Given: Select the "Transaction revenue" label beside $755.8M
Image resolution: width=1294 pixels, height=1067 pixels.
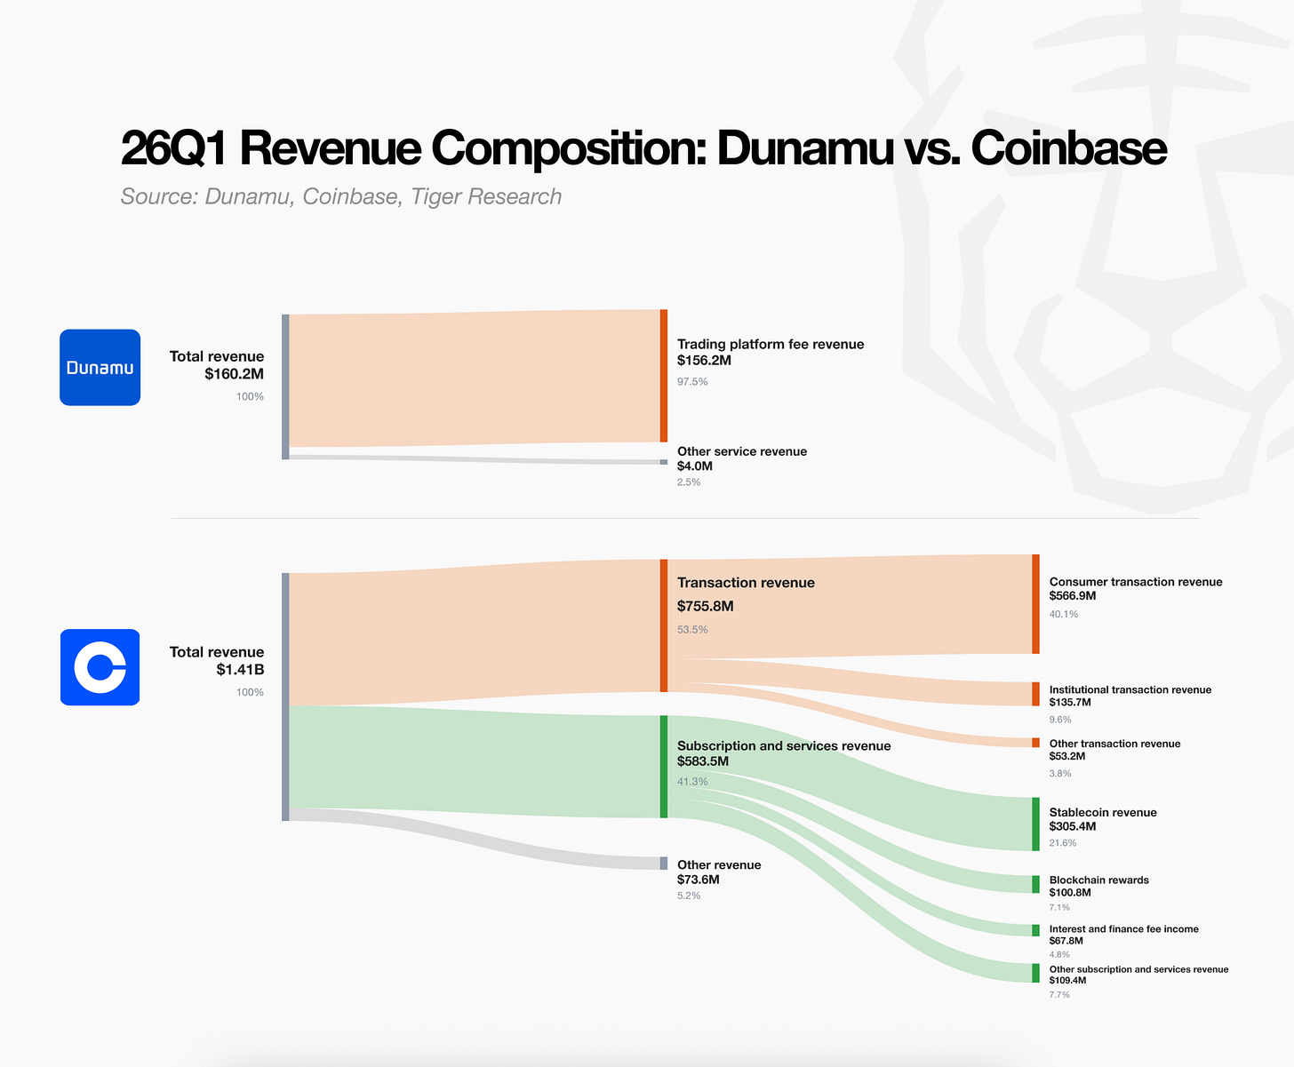Looking at the screenshot, I should pyautogui.click(x=746, y=583).
